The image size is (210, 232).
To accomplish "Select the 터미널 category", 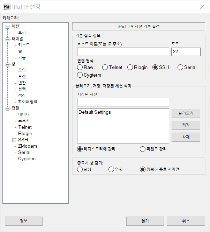I will 17,39.
